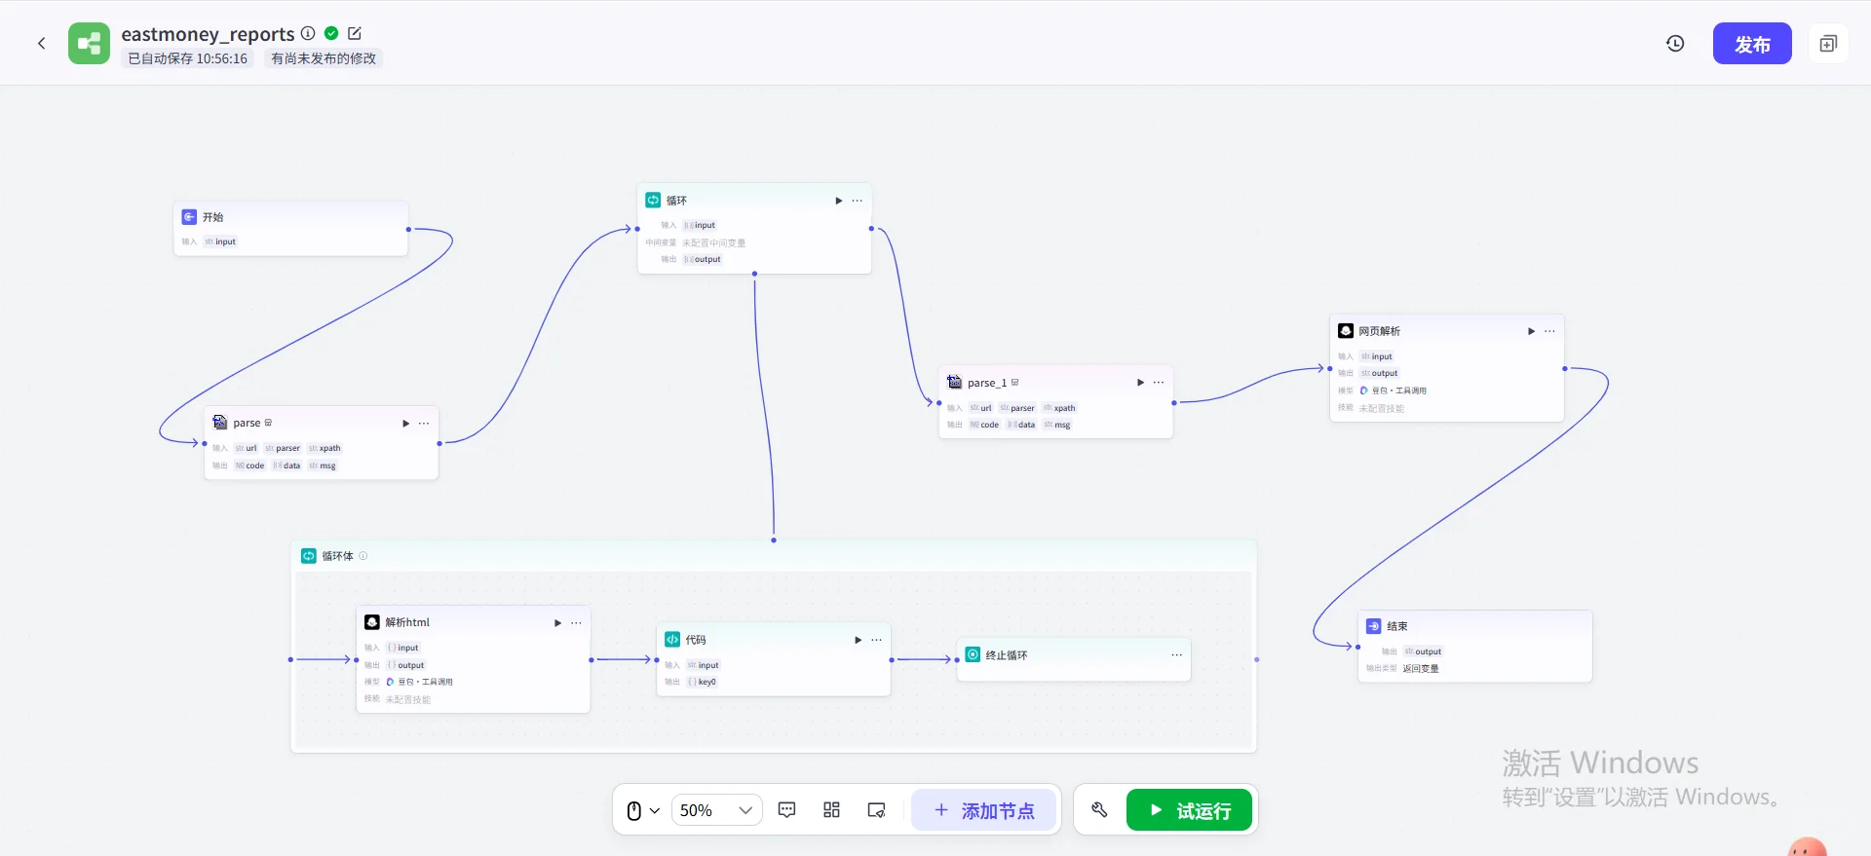Run the 循环 node alone
1871x856 pixels.
pyautogui.click(x=838, y=201)
